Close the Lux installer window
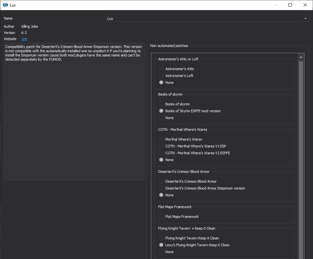The width and height of the screenshot is (313, 259). pos(305,5)
